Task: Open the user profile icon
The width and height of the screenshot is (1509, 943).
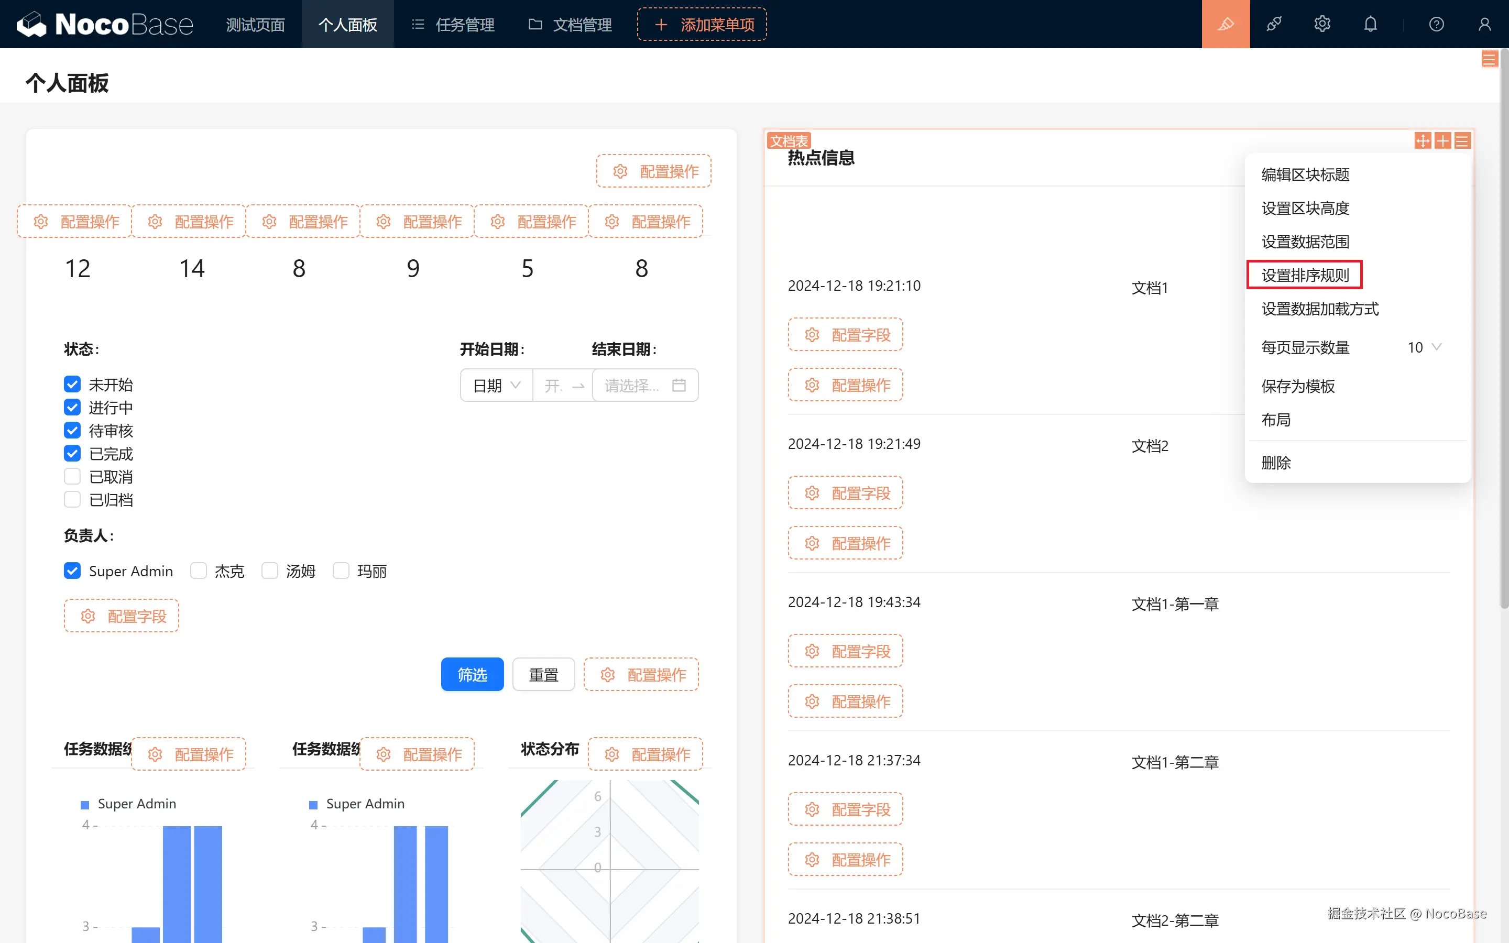Action: coord(1484,24)
